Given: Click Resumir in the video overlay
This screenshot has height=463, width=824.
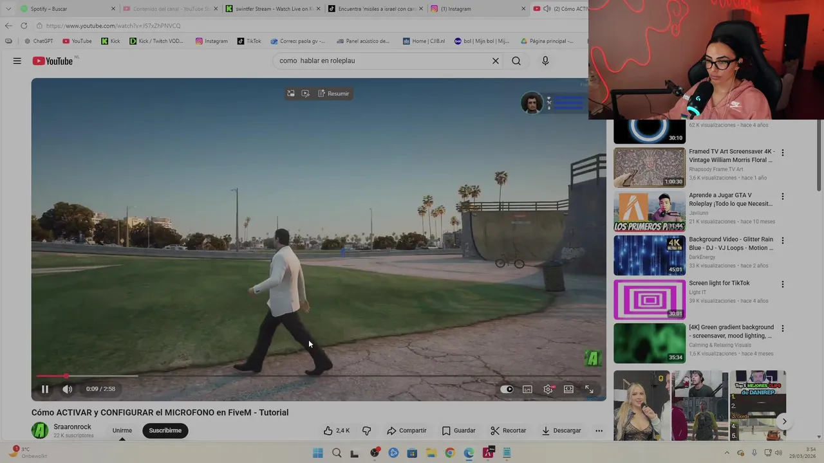Looking at the screenshot, I should [333, 94].
